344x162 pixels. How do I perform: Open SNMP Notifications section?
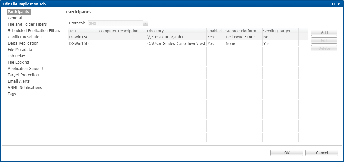click(x=25, y=88)
